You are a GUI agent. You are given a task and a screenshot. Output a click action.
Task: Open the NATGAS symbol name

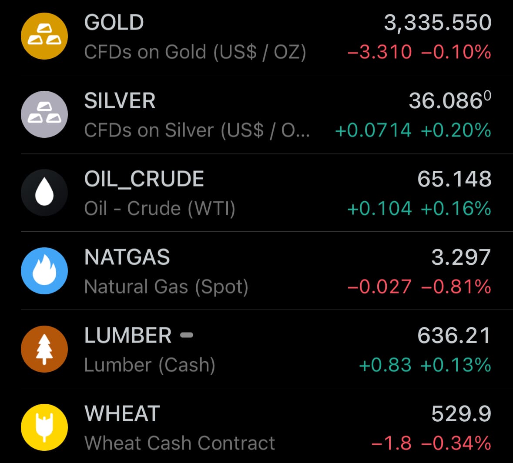coord(127,257)
